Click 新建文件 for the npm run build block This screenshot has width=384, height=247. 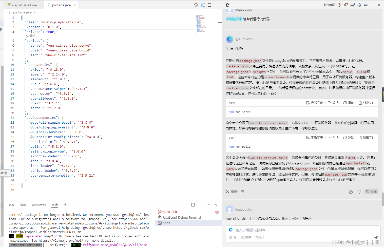367,138
